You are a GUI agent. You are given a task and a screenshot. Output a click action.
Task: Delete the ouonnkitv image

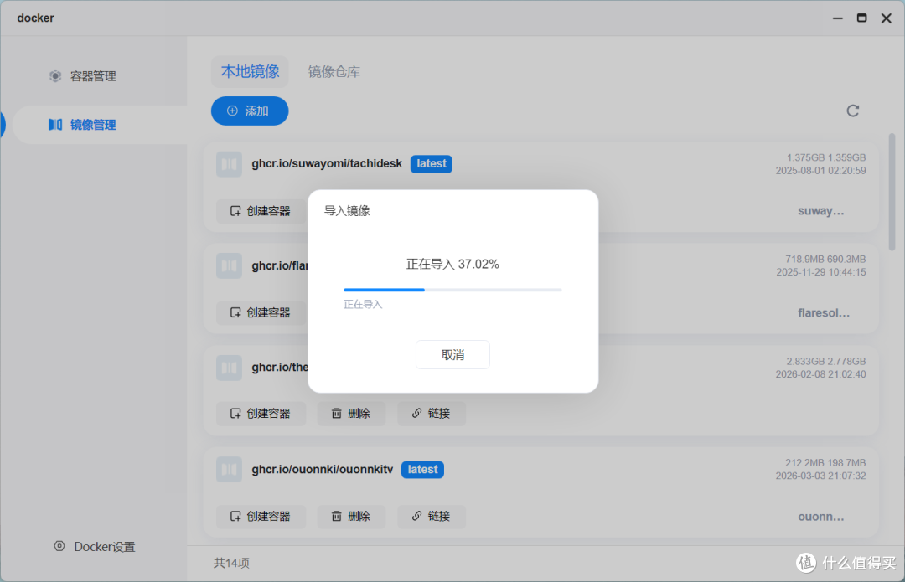[x=351, y=516]
